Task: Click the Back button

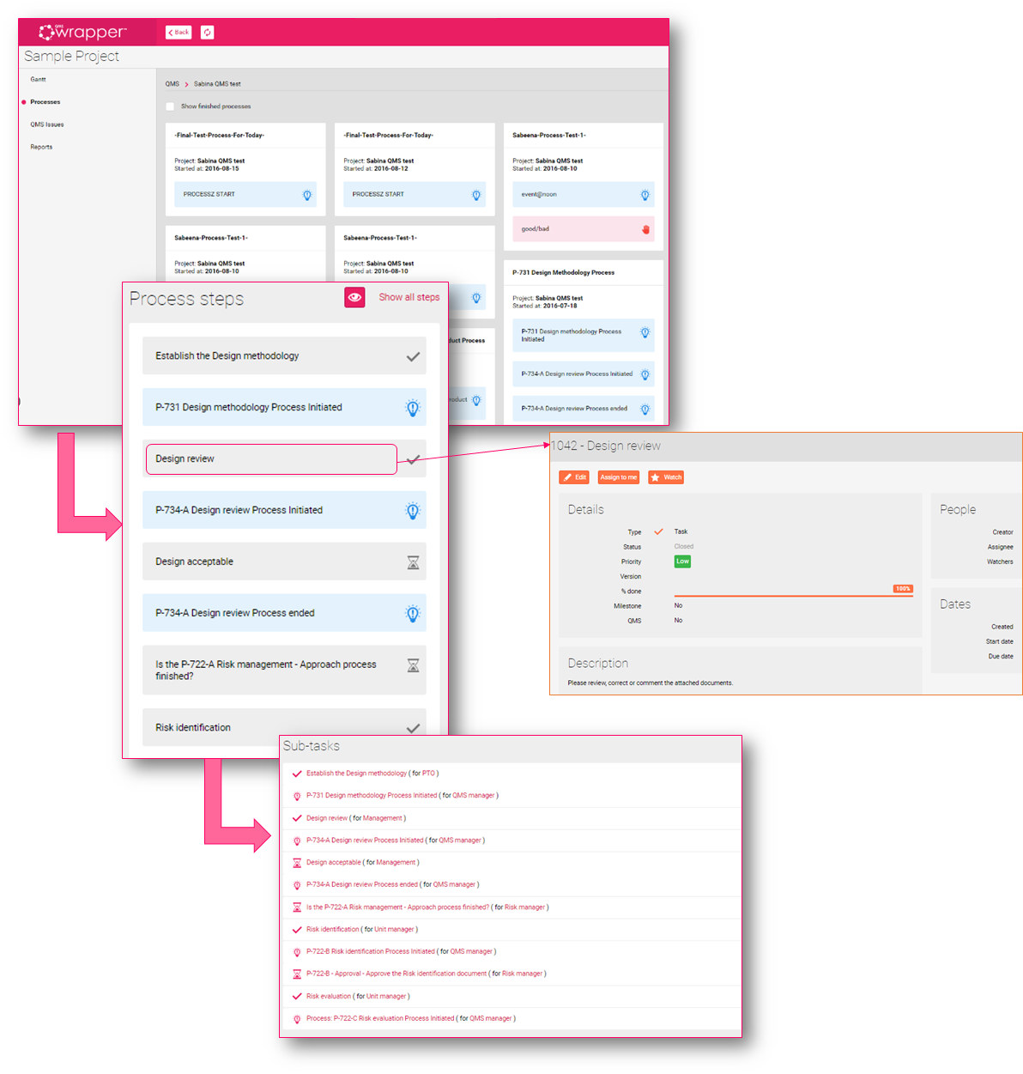Action: [x=179, y=33]
